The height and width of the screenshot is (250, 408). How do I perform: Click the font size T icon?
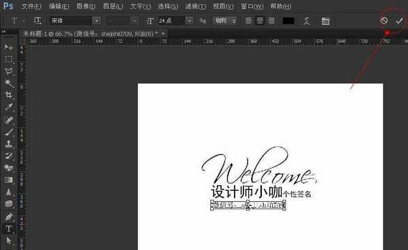click(x=150, y=21)
